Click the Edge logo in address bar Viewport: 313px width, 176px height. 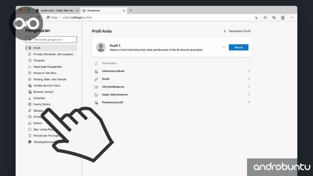pyautogui.click(x=48, y=18)
